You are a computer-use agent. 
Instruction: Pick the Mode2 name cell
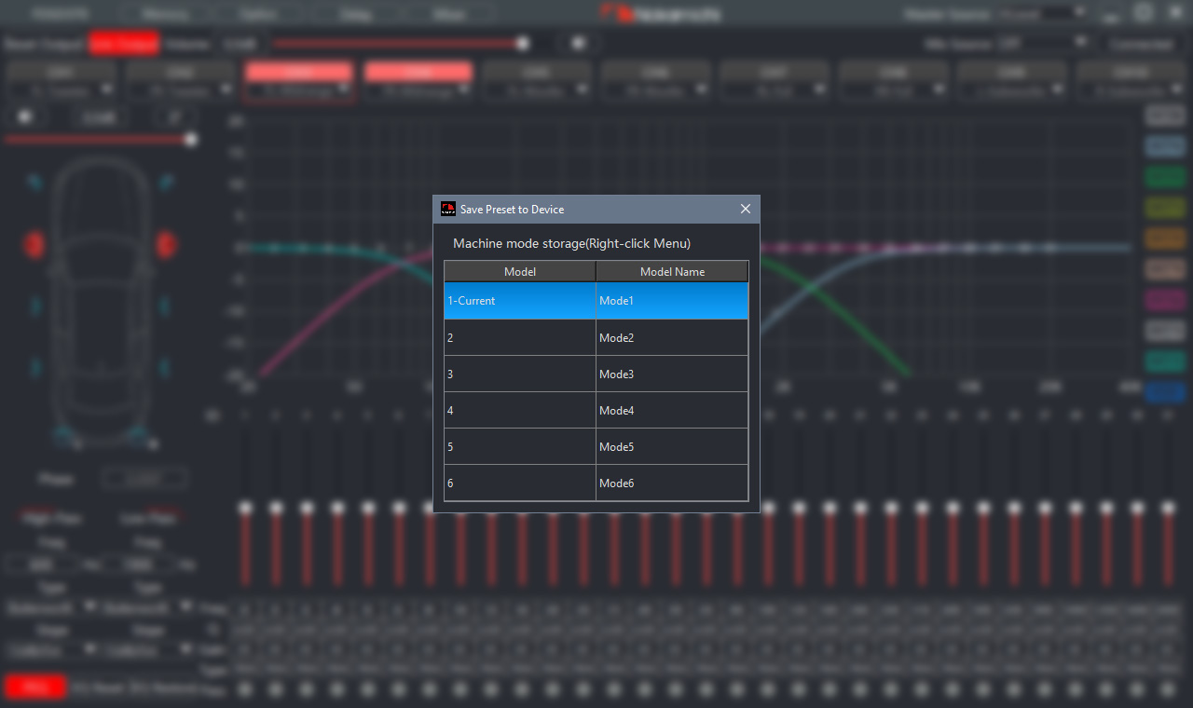672,337
